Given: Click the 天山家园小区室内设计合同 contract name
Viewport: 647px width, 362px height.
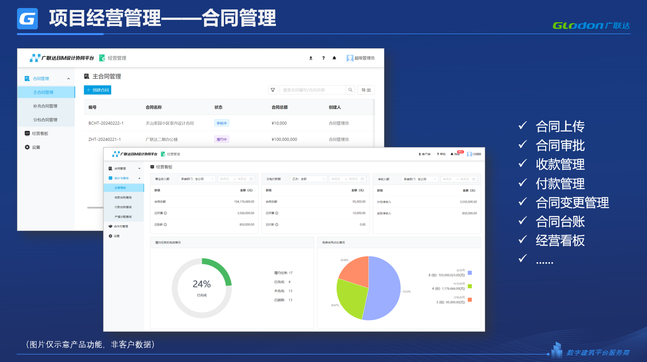Looking at the screenshot, I should point(170,123).
